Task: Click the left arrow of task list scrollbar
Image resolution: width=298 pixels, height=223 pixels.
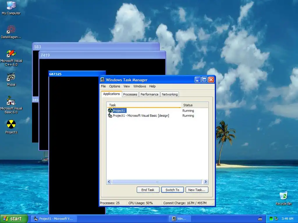Action: tap(109, 182)
